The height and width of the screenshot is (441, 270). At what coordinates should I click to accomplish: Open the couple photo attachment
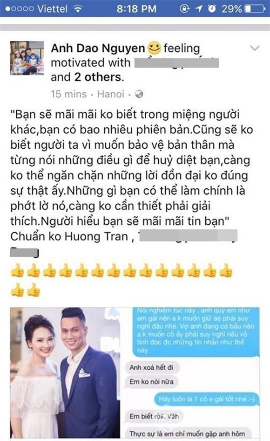(x=66, y=373)
